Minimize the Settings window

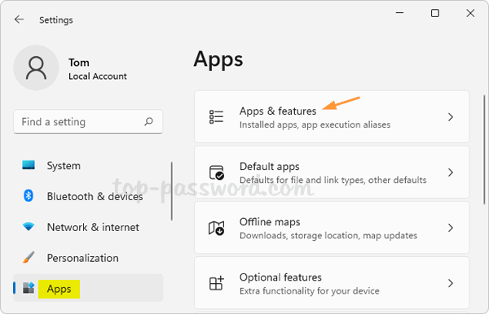[x=399, y=13]
